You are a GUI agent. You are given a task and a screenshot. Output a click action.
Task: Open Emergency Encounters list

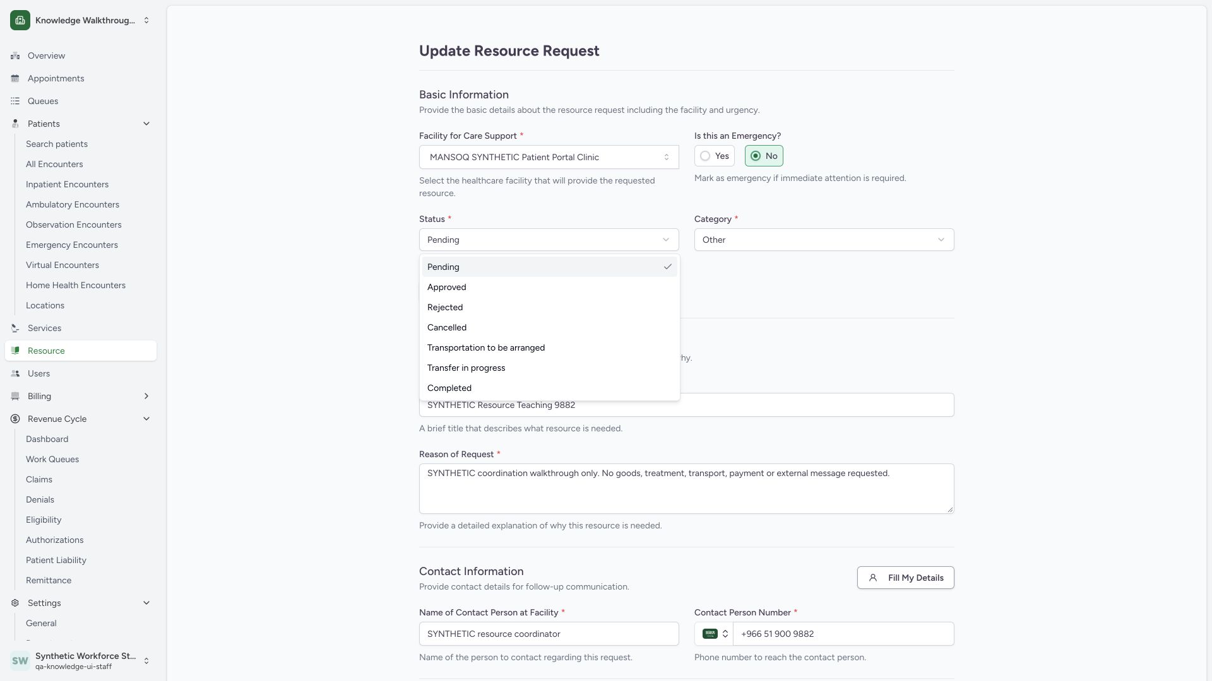pos(72,245)
